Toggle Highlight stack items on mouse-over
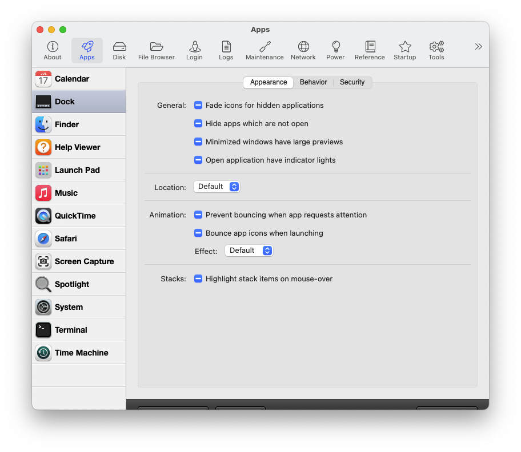The image size is (521, 452). [x=198, y=279]
